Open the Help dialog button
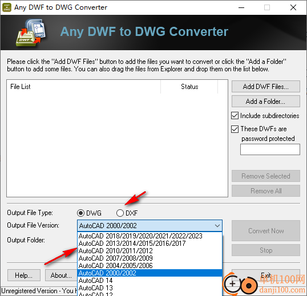The width and height of the screenshot is (307, 296). coord(24,275)
